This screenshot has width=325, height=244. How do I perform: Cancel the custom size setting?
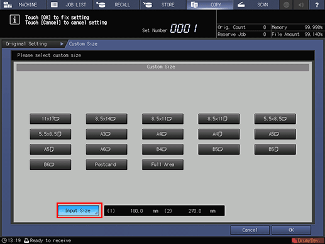pos(250,230)
